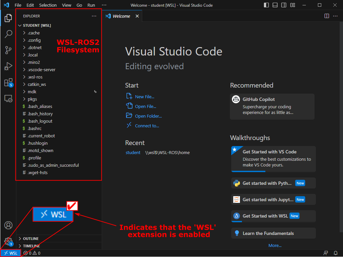Open the Go menu
The width and height of the screenshot is (343, 257).
pos(79,5)
